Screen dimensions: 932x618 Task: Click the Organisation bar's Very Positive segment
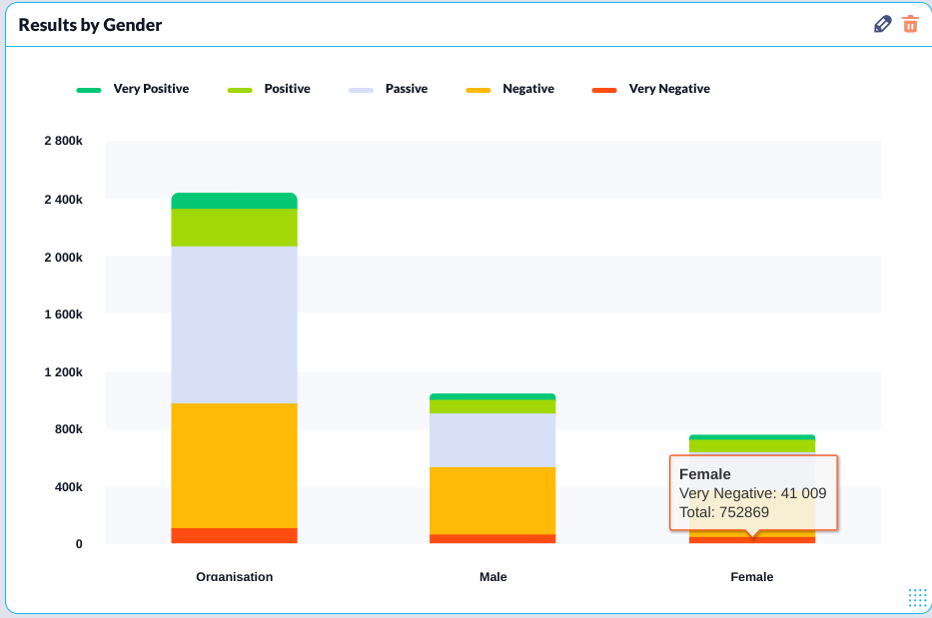click(x=234, y=201)
